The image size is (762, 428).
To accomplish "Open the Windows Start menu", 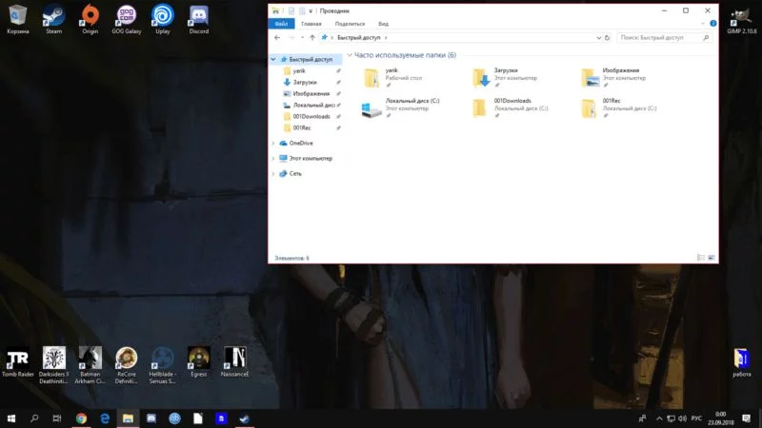I will (11, 418).
